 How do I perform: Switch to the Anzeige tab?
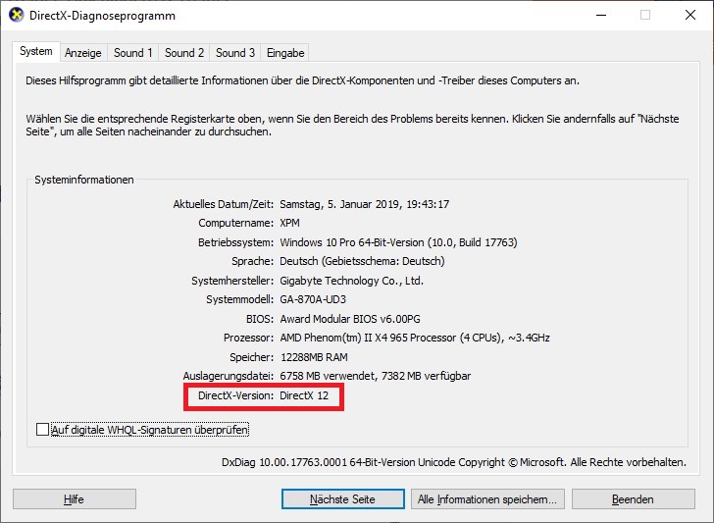click(x=82, y=53)
